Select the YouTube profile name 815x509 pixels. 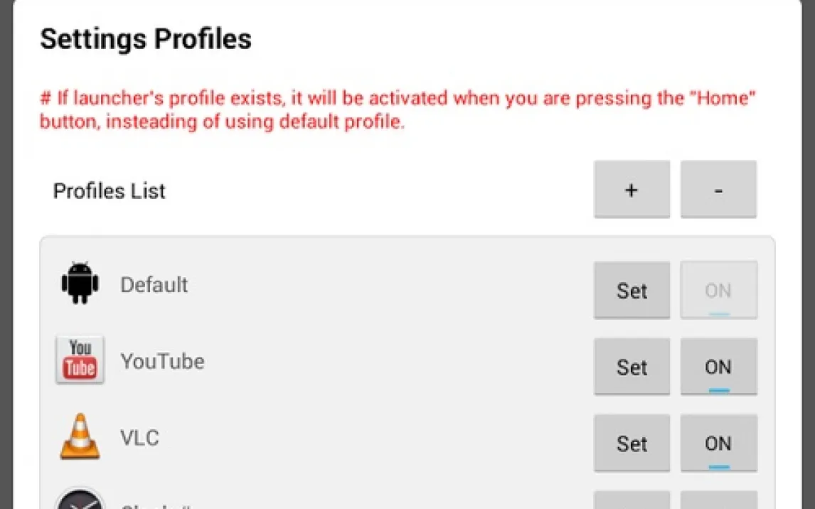(x=162, y=362)
